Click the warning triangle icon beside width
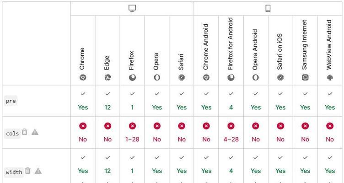Viewport: 344px width, 183px height. click(x=38, y=171)
